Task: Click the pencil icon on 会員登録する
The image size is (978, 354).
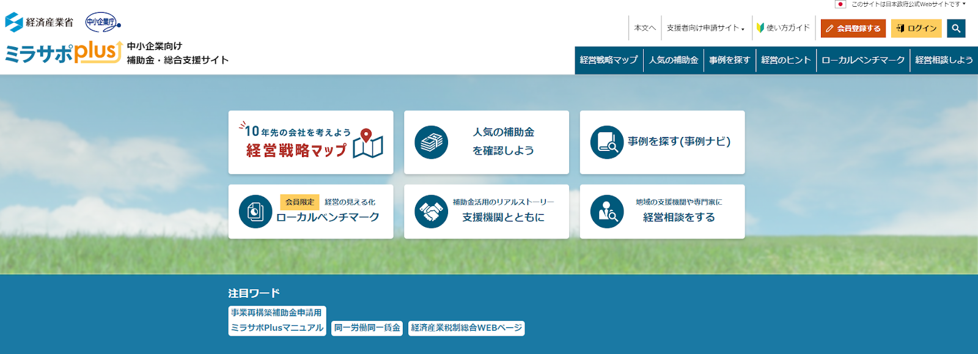Action: click(x=829, y=28)
